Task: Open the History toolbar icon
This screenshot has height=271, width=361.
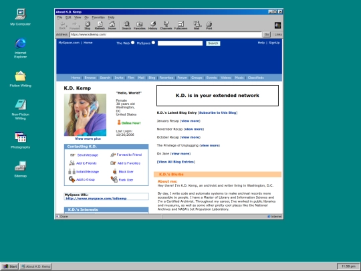Action: tap(152, 25)
